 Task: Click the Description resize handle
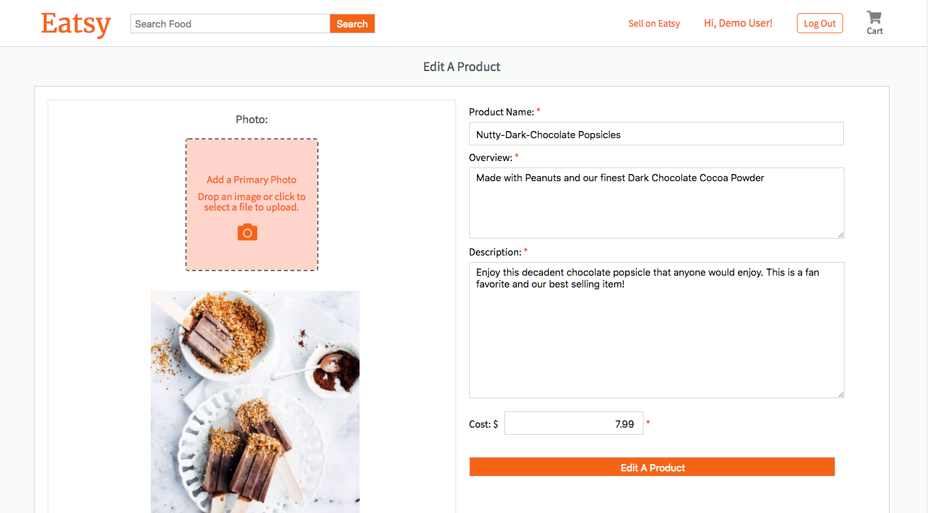point(841,394)
